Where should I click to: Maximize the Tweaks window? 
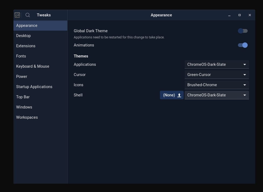point(240,15)
